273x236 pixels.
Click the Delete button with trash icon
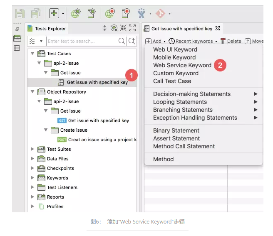(231, 41)
